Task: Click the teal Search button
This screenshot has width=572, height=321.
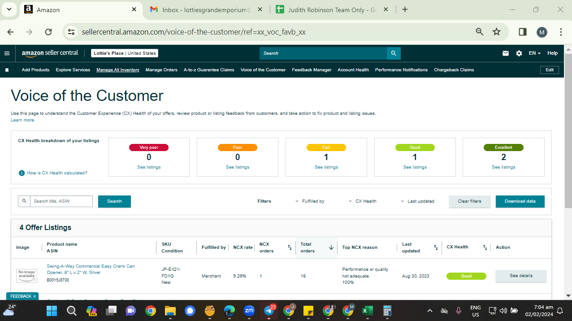Action: pyautogui.click(x=114, y=201)
